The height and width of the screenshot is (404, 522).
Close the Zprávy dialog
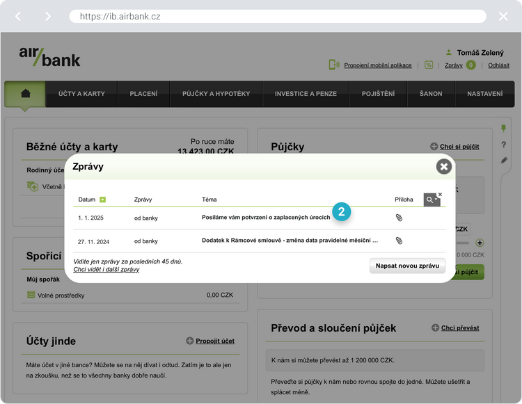[443, 167]
